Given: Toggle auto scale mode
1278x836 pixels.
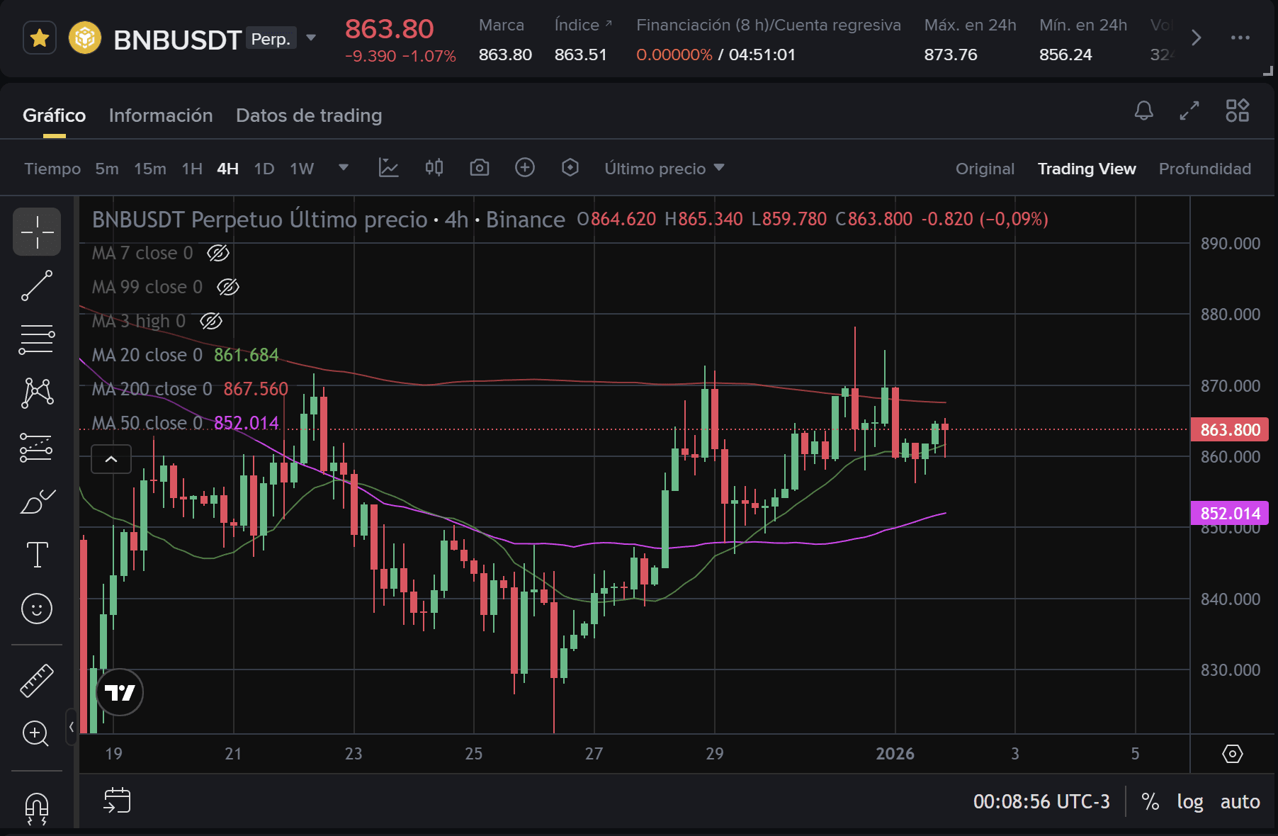Looking at the screenshot, I should (1240, 801).
